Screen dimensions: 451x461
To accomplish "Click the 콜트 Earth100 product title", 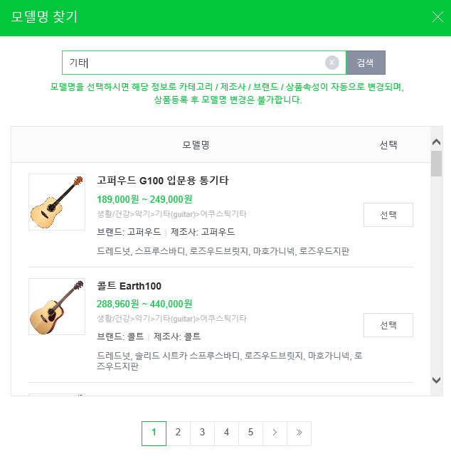I will [x=129, y=286].
